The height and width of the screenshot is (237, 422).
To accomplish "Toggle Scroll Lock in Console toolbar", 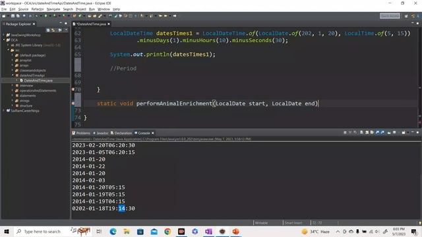I will 367,132.
